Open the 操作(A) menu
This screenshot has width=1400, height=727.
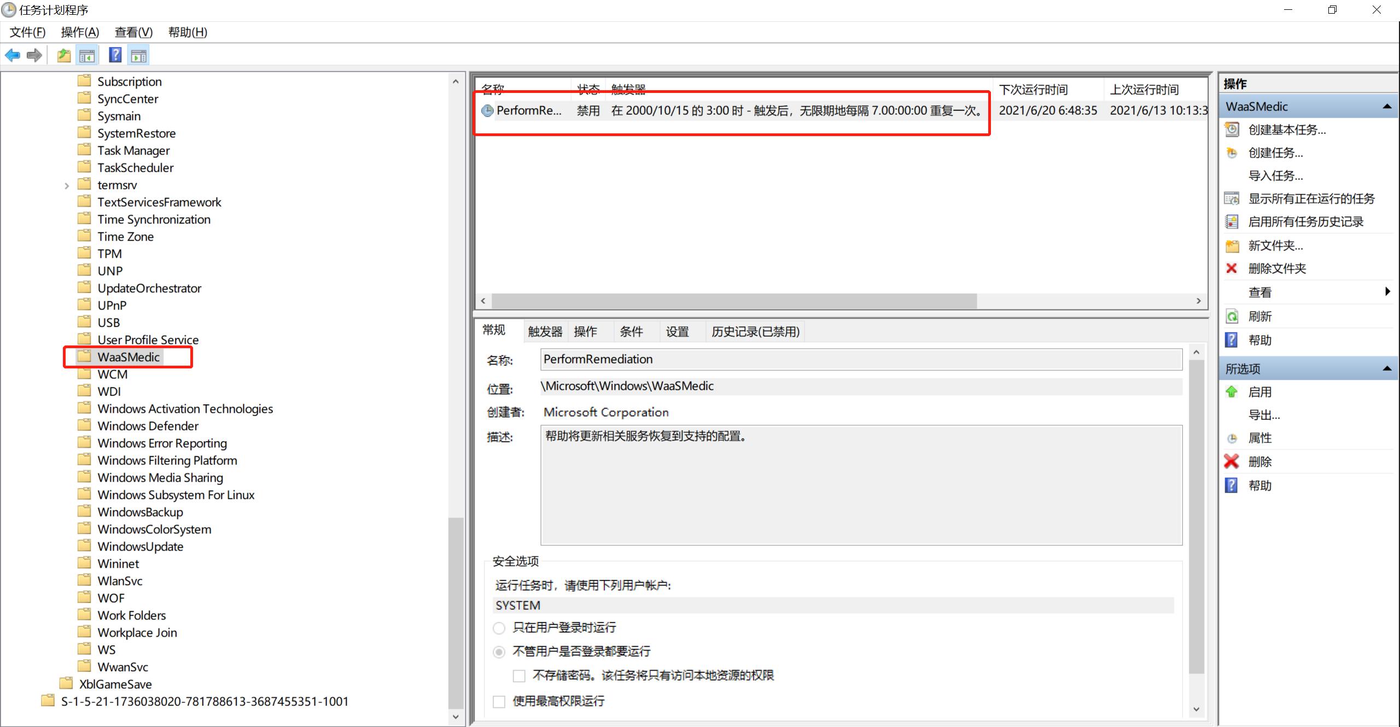click(80, 32)
